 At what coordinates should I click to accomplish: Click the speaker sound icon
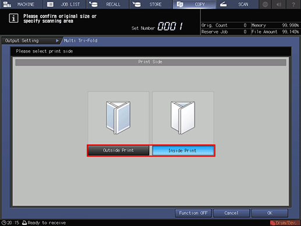pos(279,4)
